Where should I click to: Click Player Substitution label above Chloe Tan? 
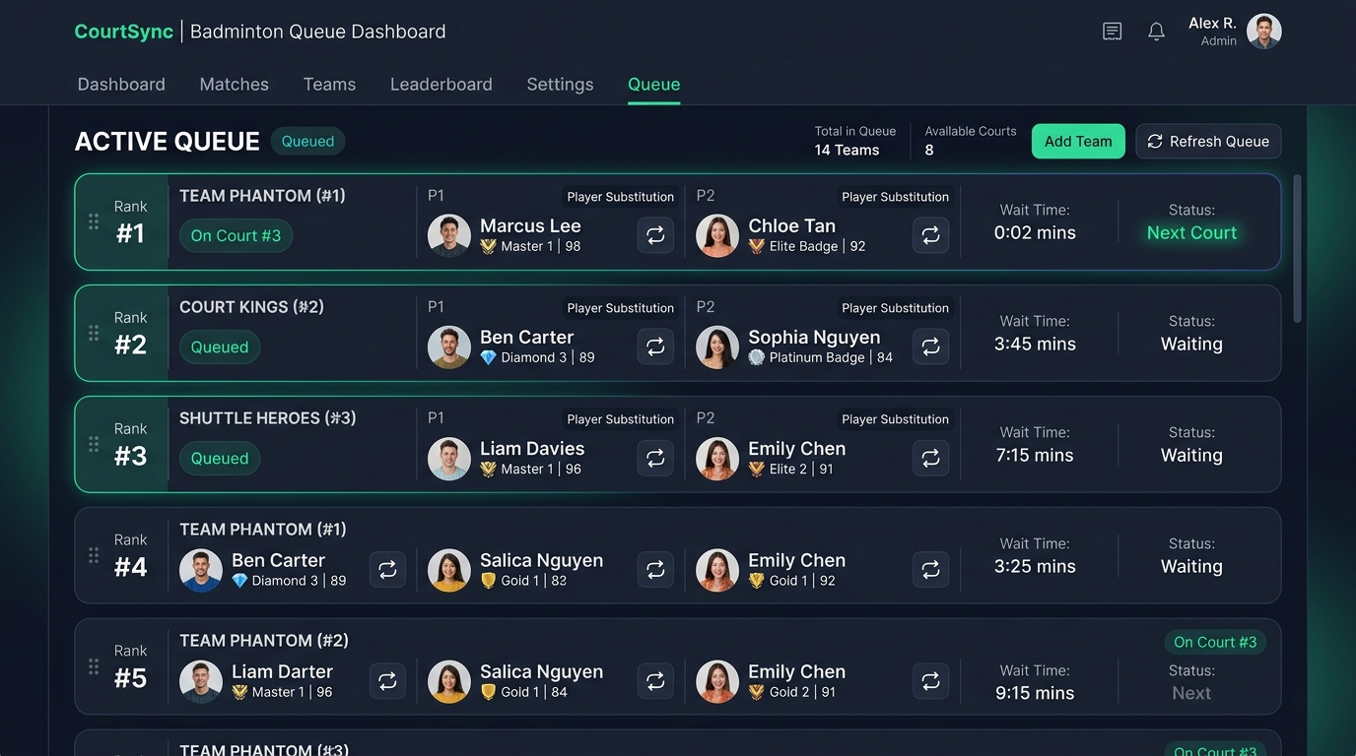[895, 197]
